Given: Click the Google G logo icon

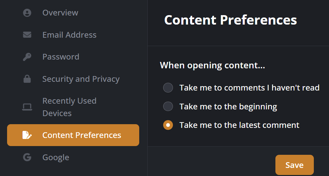Looking at the screenshot, I should 27,157.
